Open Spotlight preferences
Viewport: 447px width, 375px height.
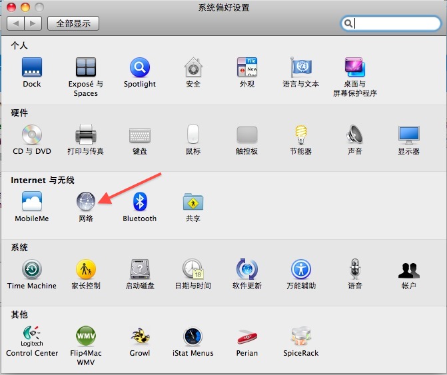coord(139,67)
